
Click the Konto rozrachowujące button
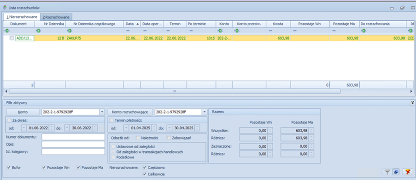point(130,112)
